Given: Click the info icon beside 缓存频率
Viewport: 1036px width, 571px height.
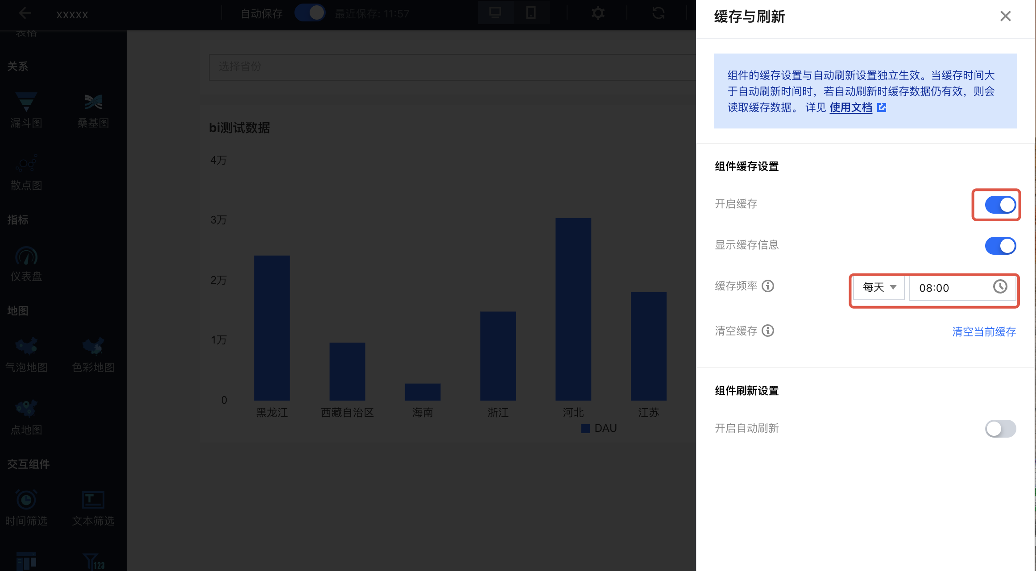Looking at the screenshot, I should point(768,286).
